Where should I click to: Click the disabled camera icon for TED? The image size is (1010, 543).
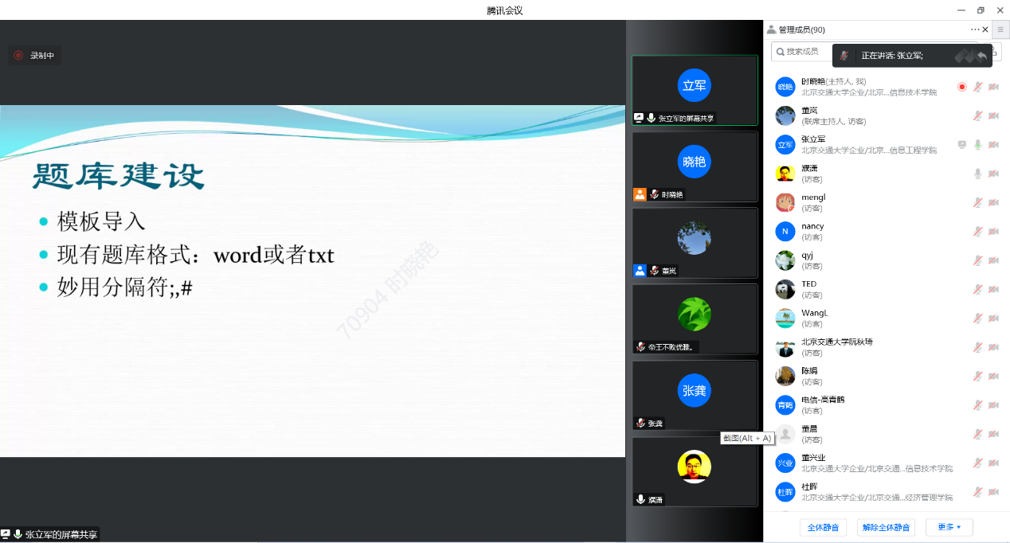click(993, 289)
